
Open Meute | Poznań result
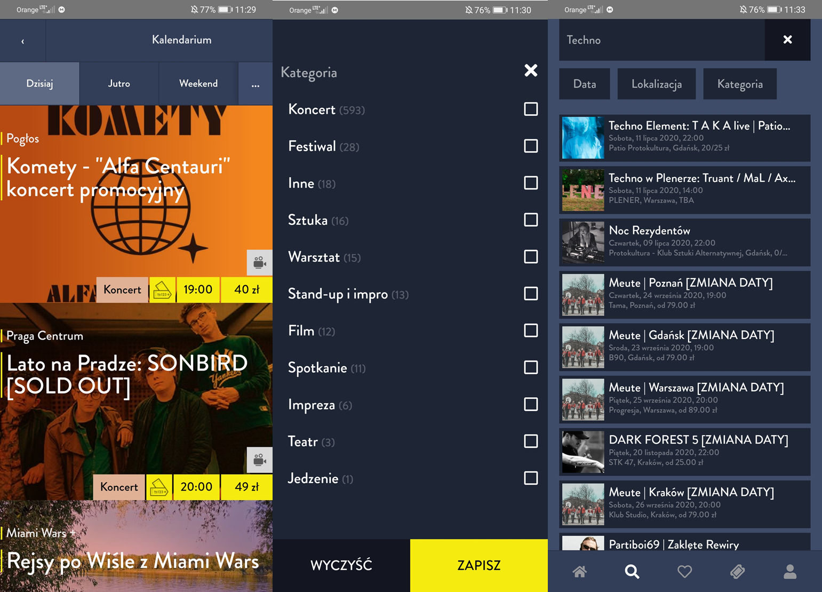pos(685,295)
